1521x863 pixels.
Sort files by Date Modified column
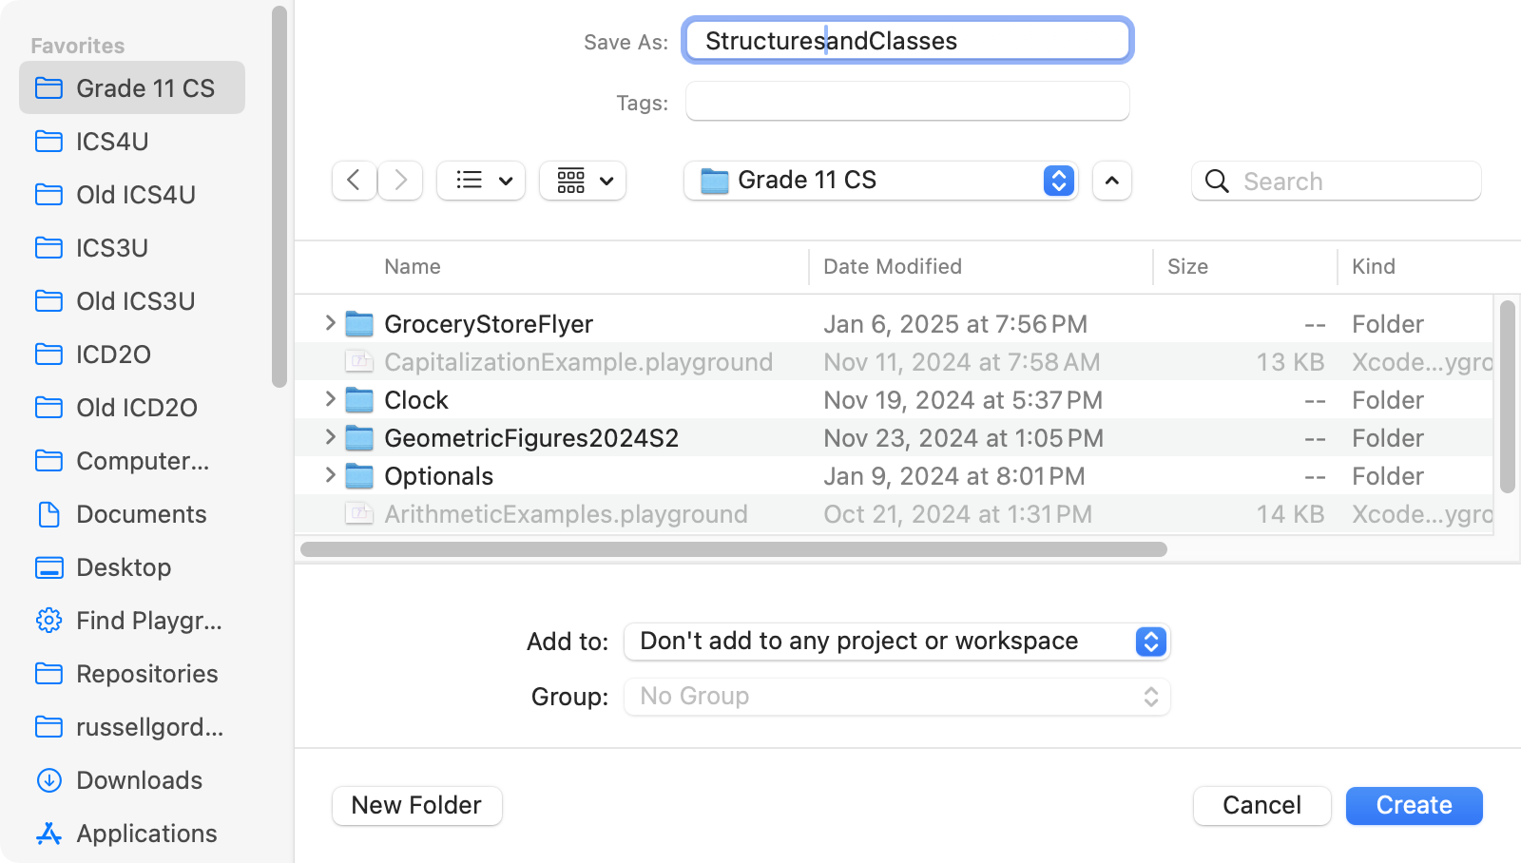892,267
